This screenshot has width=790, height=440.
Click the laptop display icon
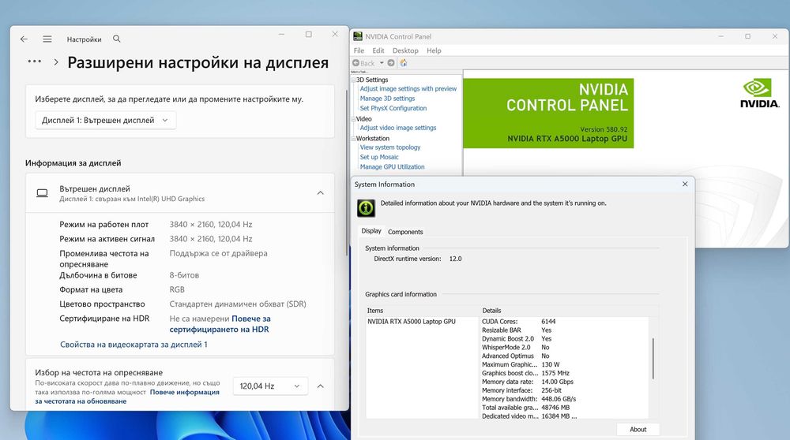(x=43, y=193)
